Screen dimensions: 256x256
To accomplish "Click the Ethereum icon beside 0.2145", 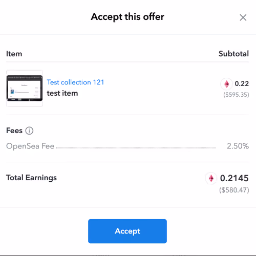I will (x=211, y=178).
